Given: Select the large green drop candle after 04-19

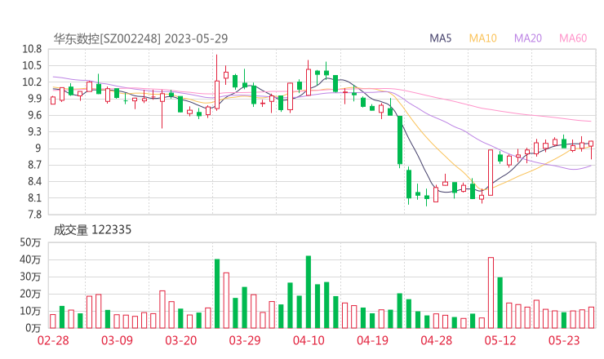Looking at the screenshot, I should pyautogui.click(x=400, y=140).
